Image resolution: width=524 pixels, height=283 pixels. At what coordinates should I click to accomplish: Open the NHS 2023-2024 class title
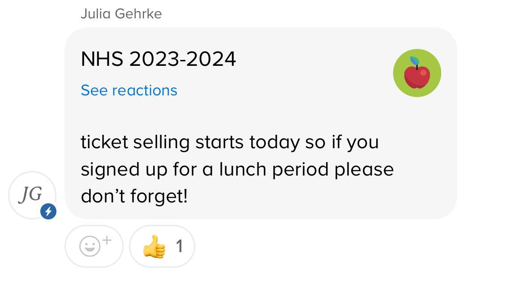[158, 59]
